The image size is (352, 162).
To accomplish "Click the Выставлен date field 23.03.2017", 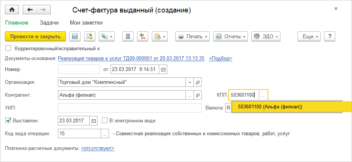I will coord(74,121).
